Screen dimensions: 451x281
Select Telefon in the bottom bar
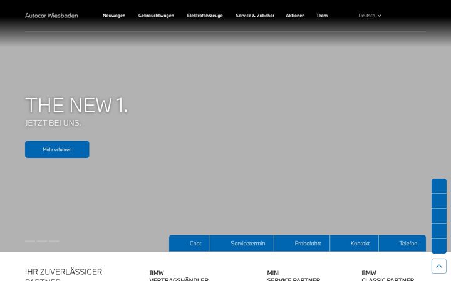pos(402,244)
